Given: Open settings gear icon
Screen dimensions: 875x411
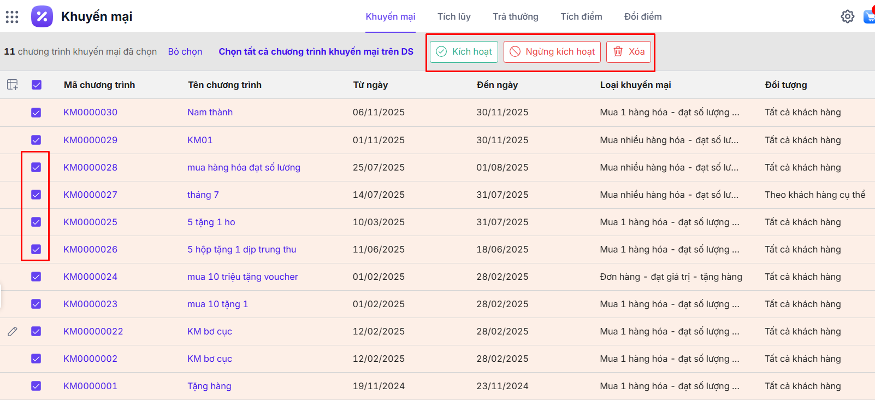Looking at the screenshot, I should point(847,16).
